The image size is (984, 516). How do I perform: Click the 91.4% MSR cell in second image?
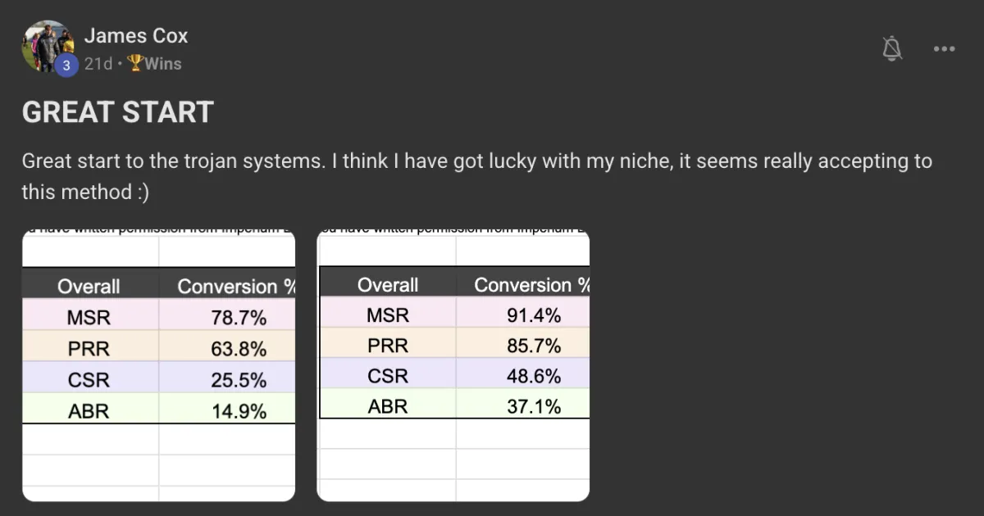click(x=534, y=315)
